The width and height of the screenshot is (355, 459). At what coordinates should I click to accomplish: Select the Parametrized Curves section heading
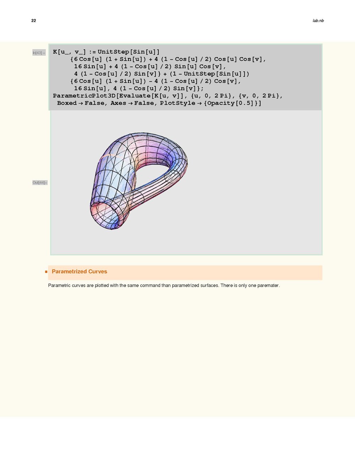click(x=79, y=271)
